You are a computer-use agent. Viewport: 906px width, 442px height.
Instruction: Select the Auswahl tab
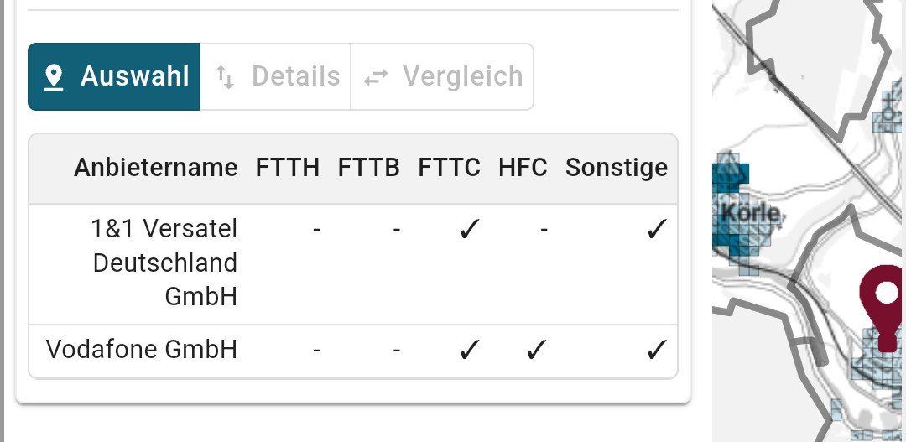point(115,77)
